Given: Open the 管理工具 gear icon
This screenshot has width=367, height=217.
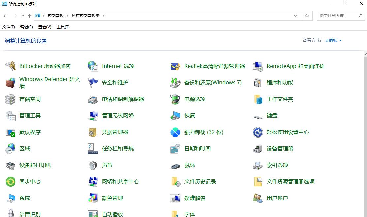Looking at the screenshot, I should 11,116.
